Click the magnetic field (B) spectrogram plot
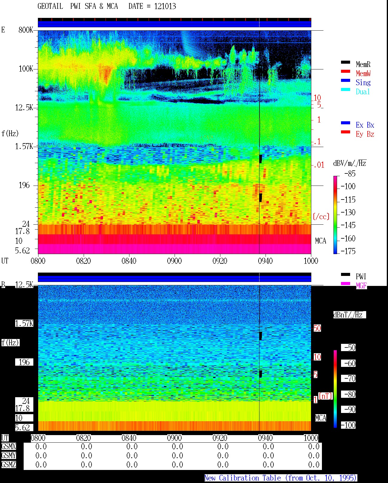Image resolution: width=388 pixels, height=483 pixels. click(174, 358)
